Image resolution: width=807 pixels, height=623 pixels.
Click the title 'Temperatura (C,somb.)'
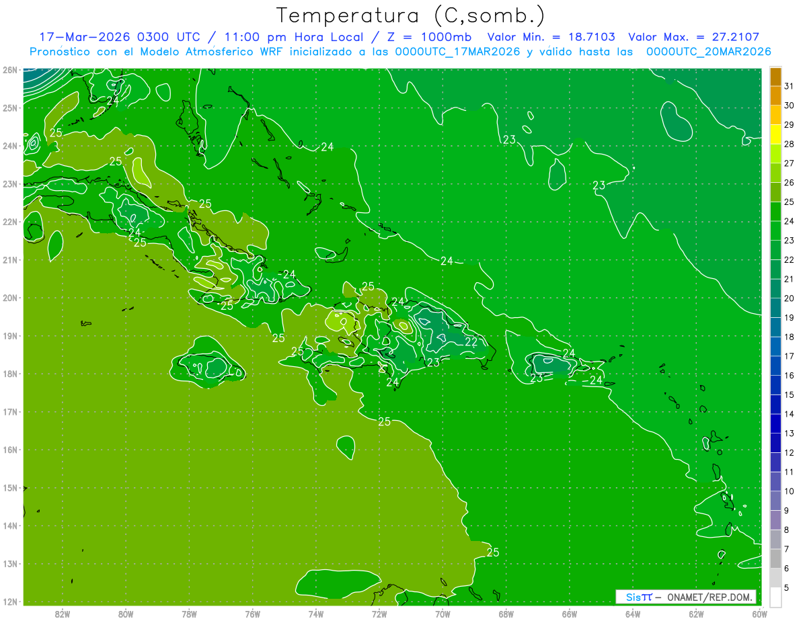pos(410,15)
